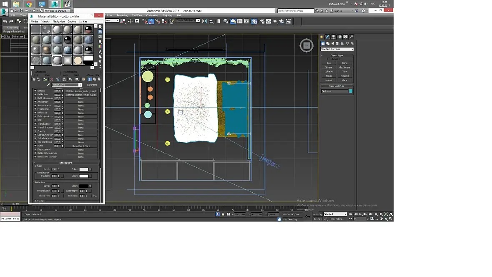Click the Teapot primitive button
492x277 pixels.
[329, 80]
